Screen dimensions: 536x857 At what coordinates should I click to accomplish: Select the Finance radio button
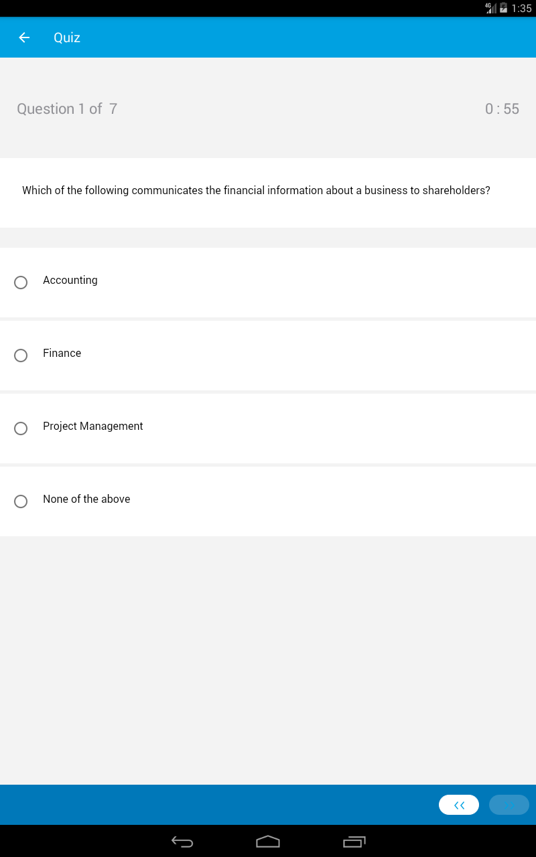click(x=21, y=356)
